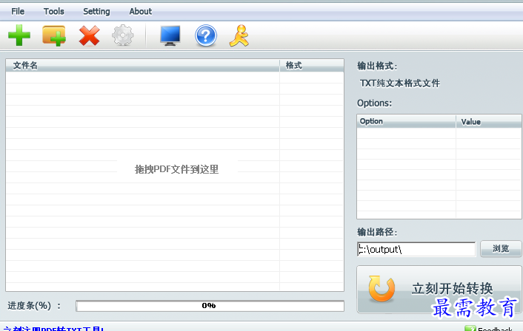Click the Value column header
Viewport: 523px width, 331px height.
(x=488, y=121)
